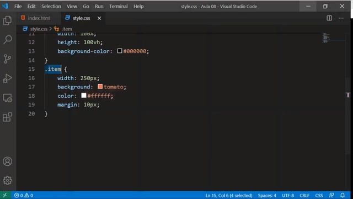This screenshot has height=199, width=353.
Task: Open the Help menu
Action: point(138,6)
